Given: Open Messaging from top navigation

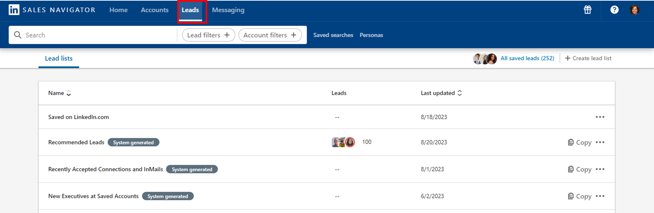Looking at the screenshot, I should point(228,10).
